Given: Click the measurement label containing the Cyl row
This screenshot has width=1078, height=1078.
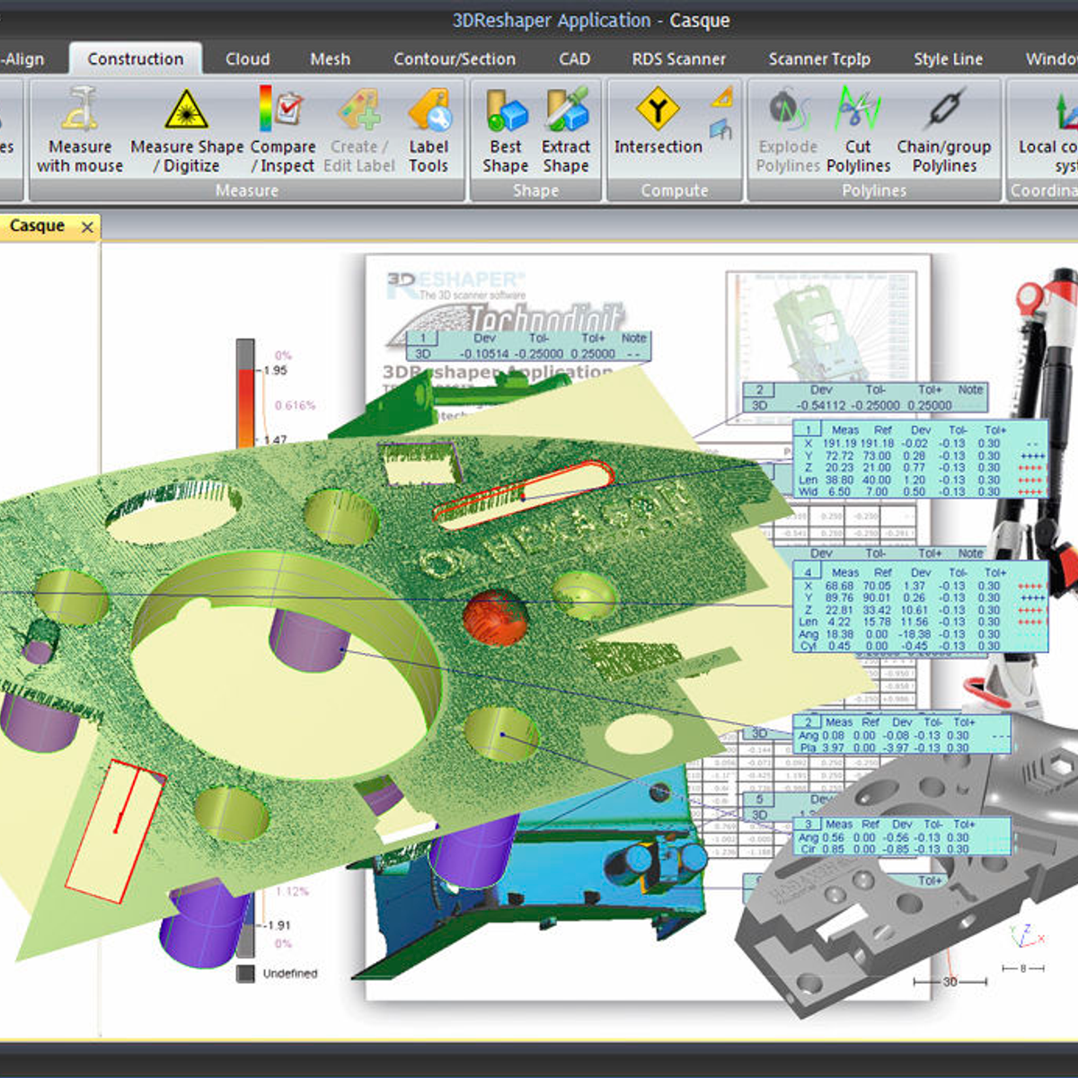Looking at the screenshot, I should pyautogui.click(x=921, y=607).
